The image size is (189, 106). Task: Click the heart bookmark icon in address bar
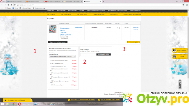coord(183,5)
